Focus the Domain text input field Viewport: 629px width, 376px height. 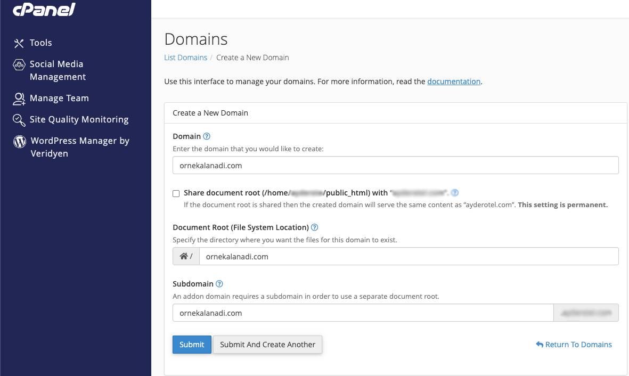[x=396, y=165]
